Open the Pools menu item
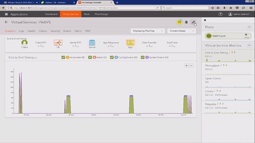The width and height of the screenshot is (255, 143). [87, 14]
